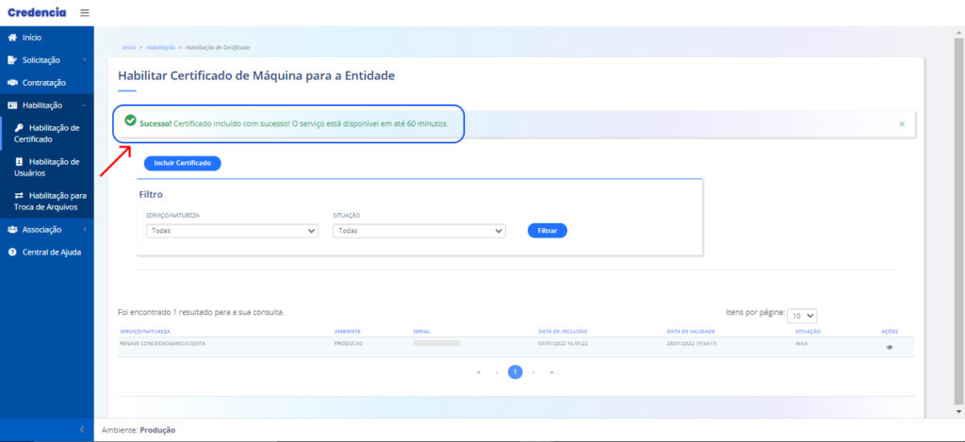
Task: Go to the last page of results
Action: pyautogui.click(x=551, y=372)
